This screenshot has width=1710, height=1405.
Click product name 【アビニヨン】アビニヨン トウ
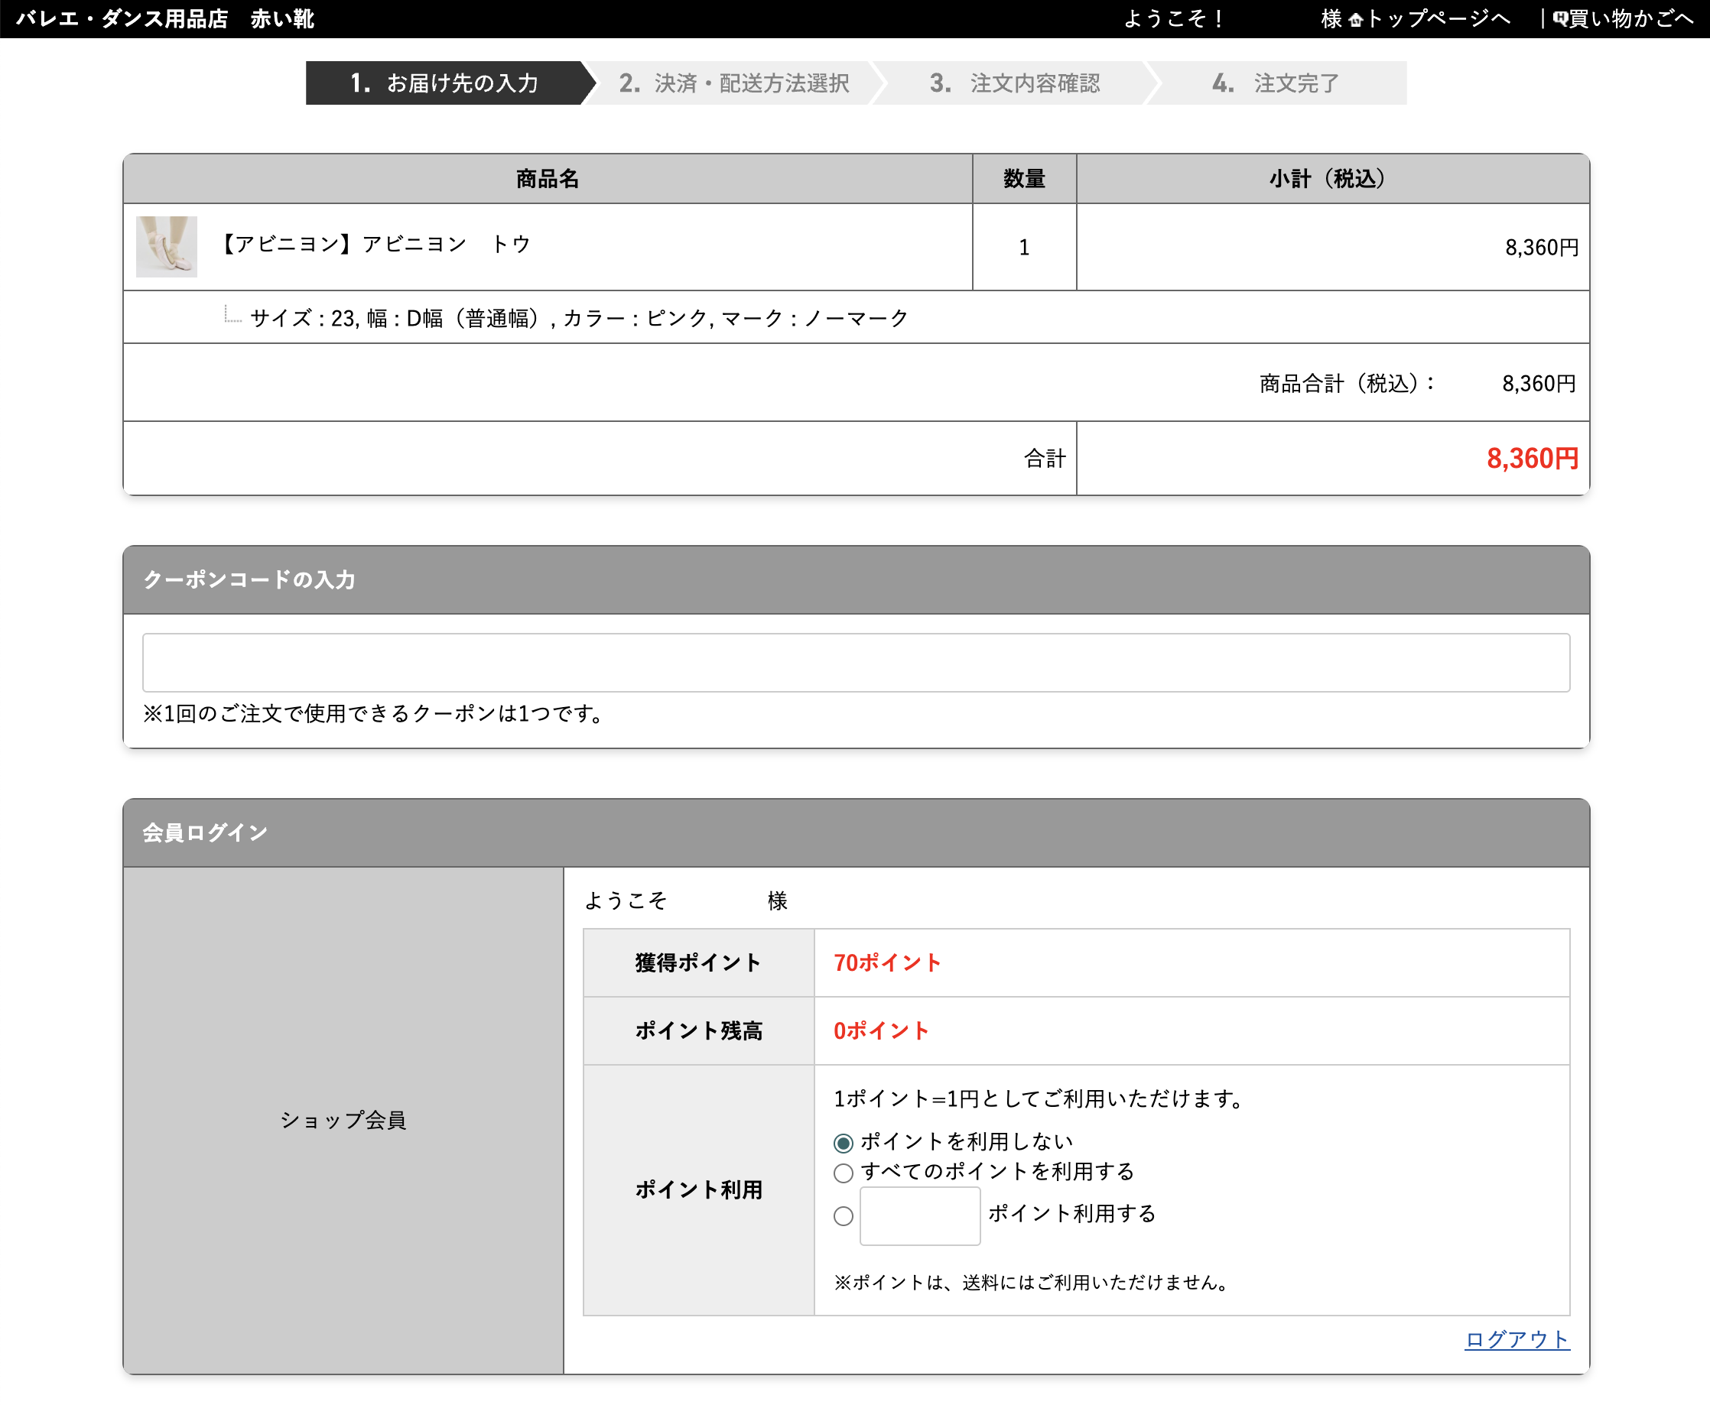click(x=375, y=245)
